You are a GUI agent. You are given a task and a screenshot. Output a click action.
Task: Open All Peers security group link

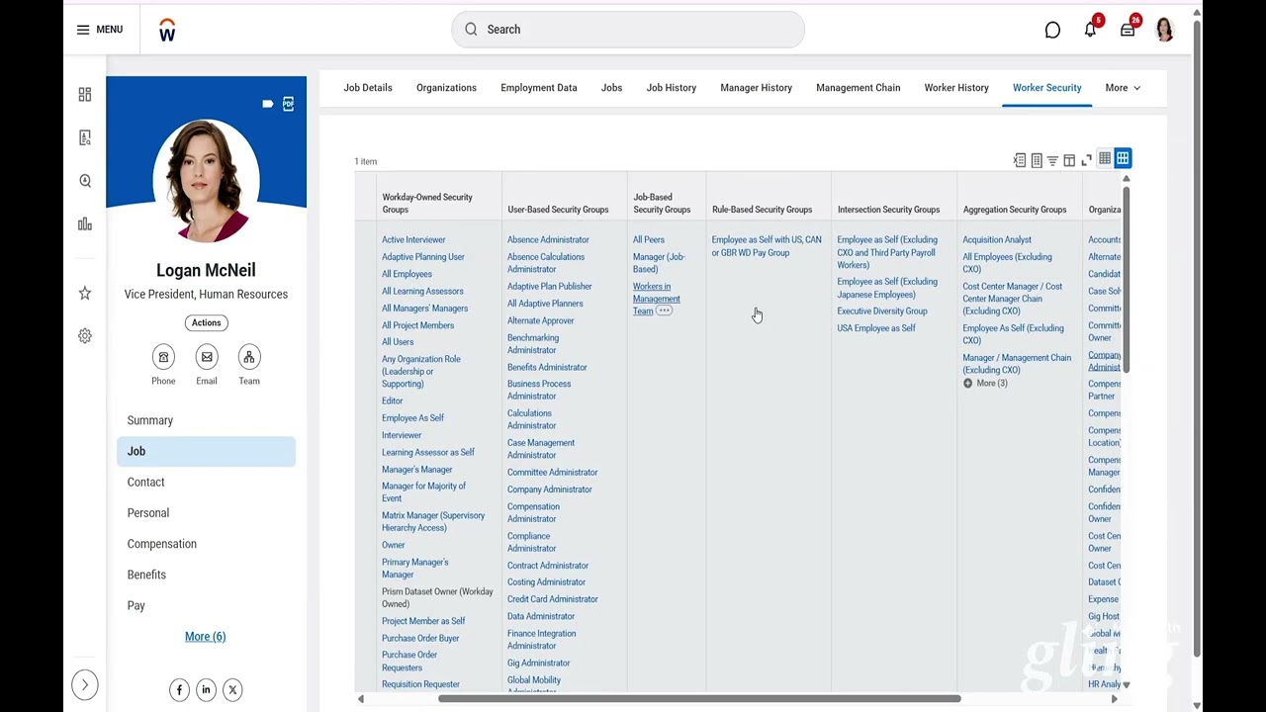click(x=649, y=239)
